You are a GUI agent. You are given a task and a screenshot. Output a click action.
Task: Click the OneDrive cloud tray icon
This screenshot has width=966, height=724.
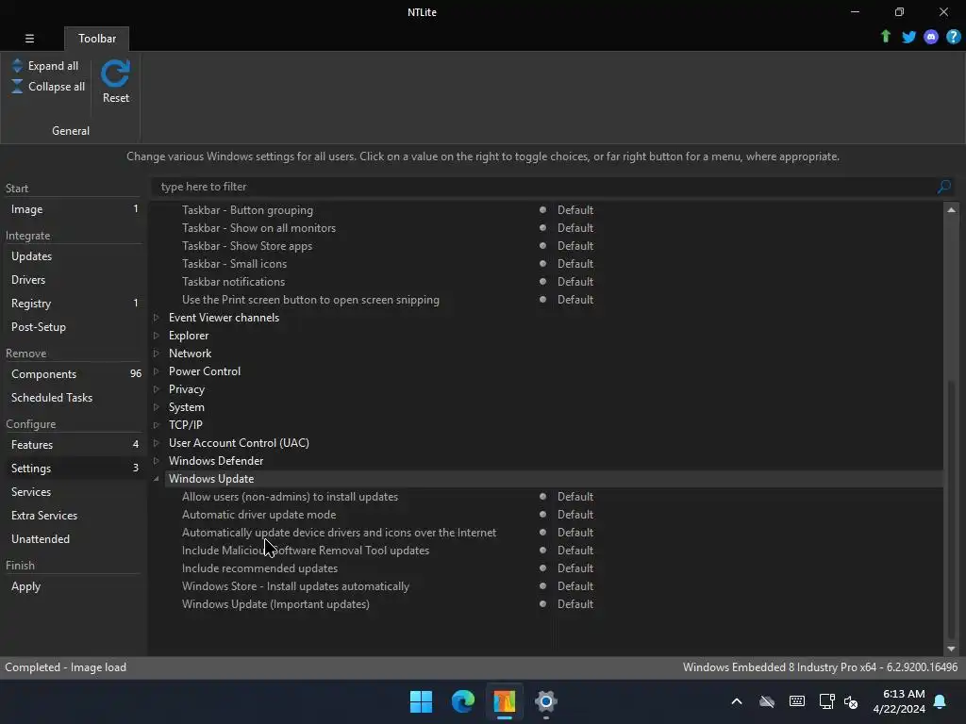tap(766, 701)
